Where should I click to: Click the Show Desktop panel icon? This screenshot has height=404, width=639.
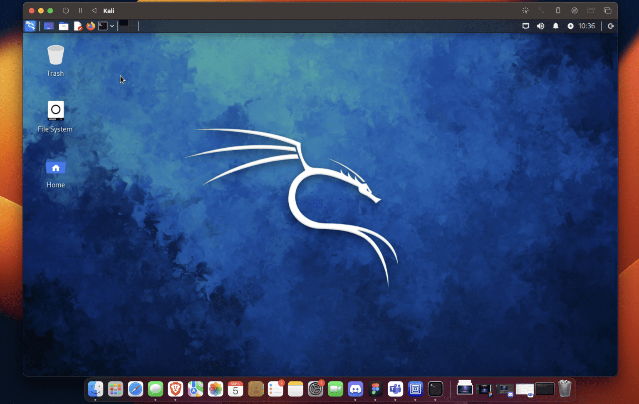[49, 26]
